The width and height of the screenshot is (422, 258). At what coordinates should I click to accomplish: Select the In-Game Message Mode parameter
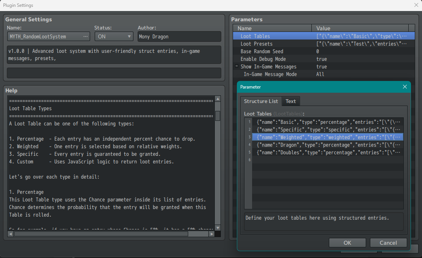[x=324, y=74]
